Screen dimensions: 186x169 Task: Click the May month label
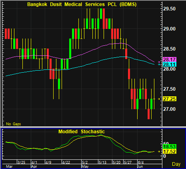(85, 167)
